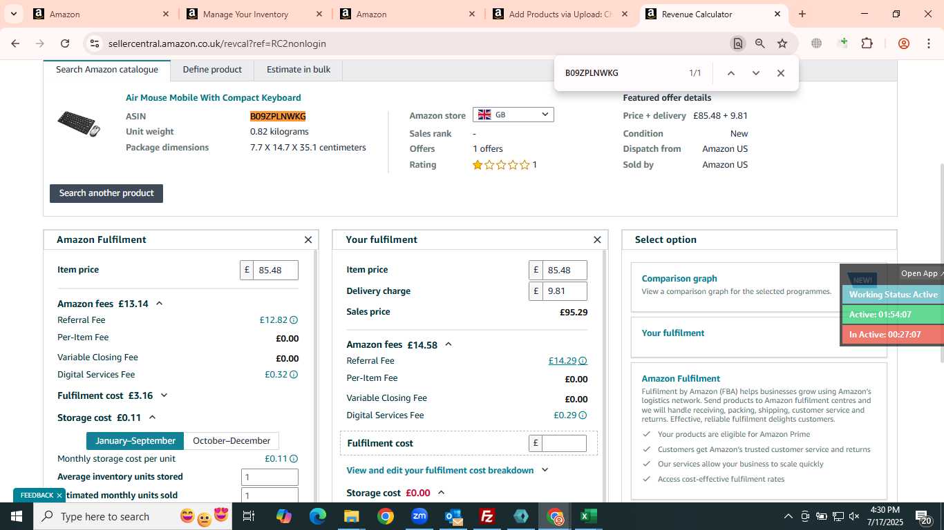Click the Search another product button
Viewport: 944px width, 530px height.
[x=106, y=193]
